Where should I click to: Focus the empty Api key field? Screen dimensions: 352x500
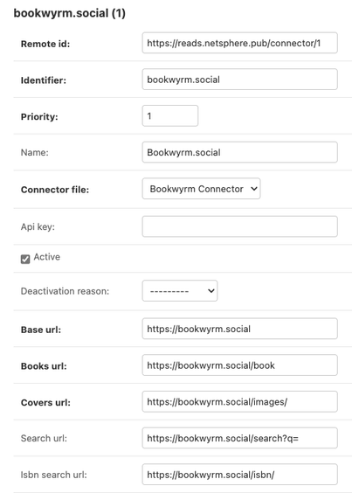tap(240, 226)
